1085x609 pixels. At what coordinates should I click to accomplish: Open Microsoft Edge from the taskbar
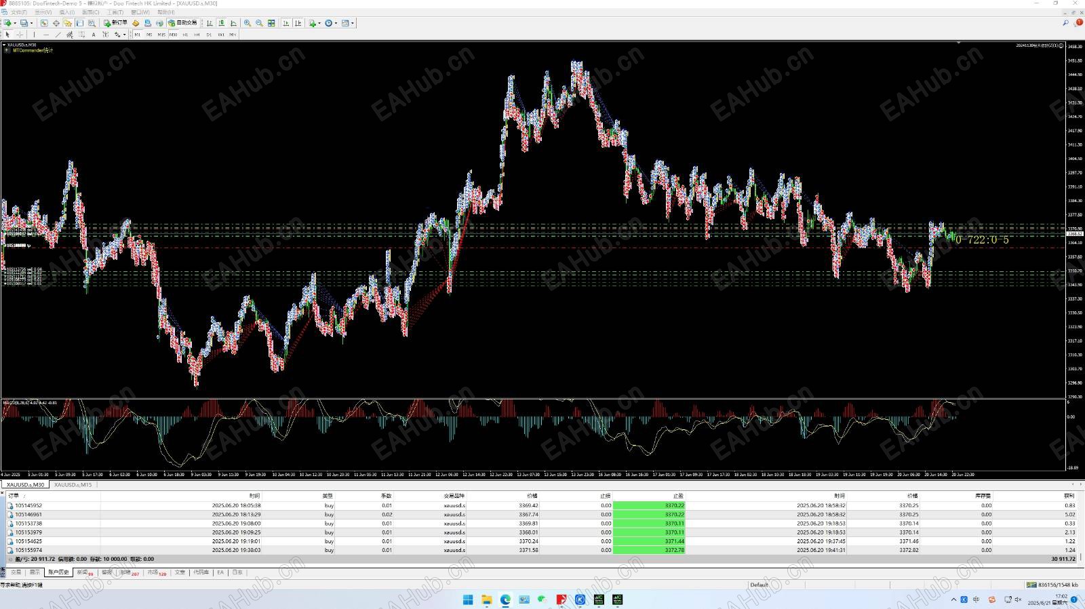click(x=505, y=600)
